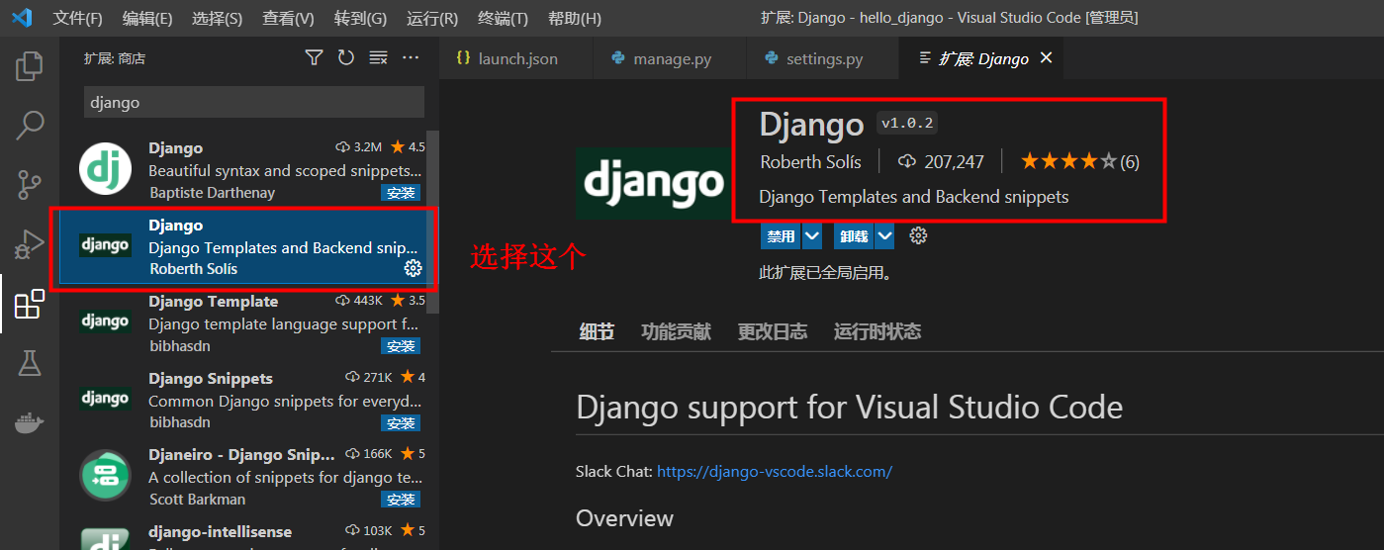Open the Testing flask icon
The height and width of the screenshot is (550, 1384).
click(x=30, y=363)
